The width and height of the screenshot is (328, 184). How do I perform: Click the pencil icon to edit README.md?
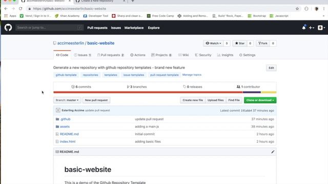[273, 152]
